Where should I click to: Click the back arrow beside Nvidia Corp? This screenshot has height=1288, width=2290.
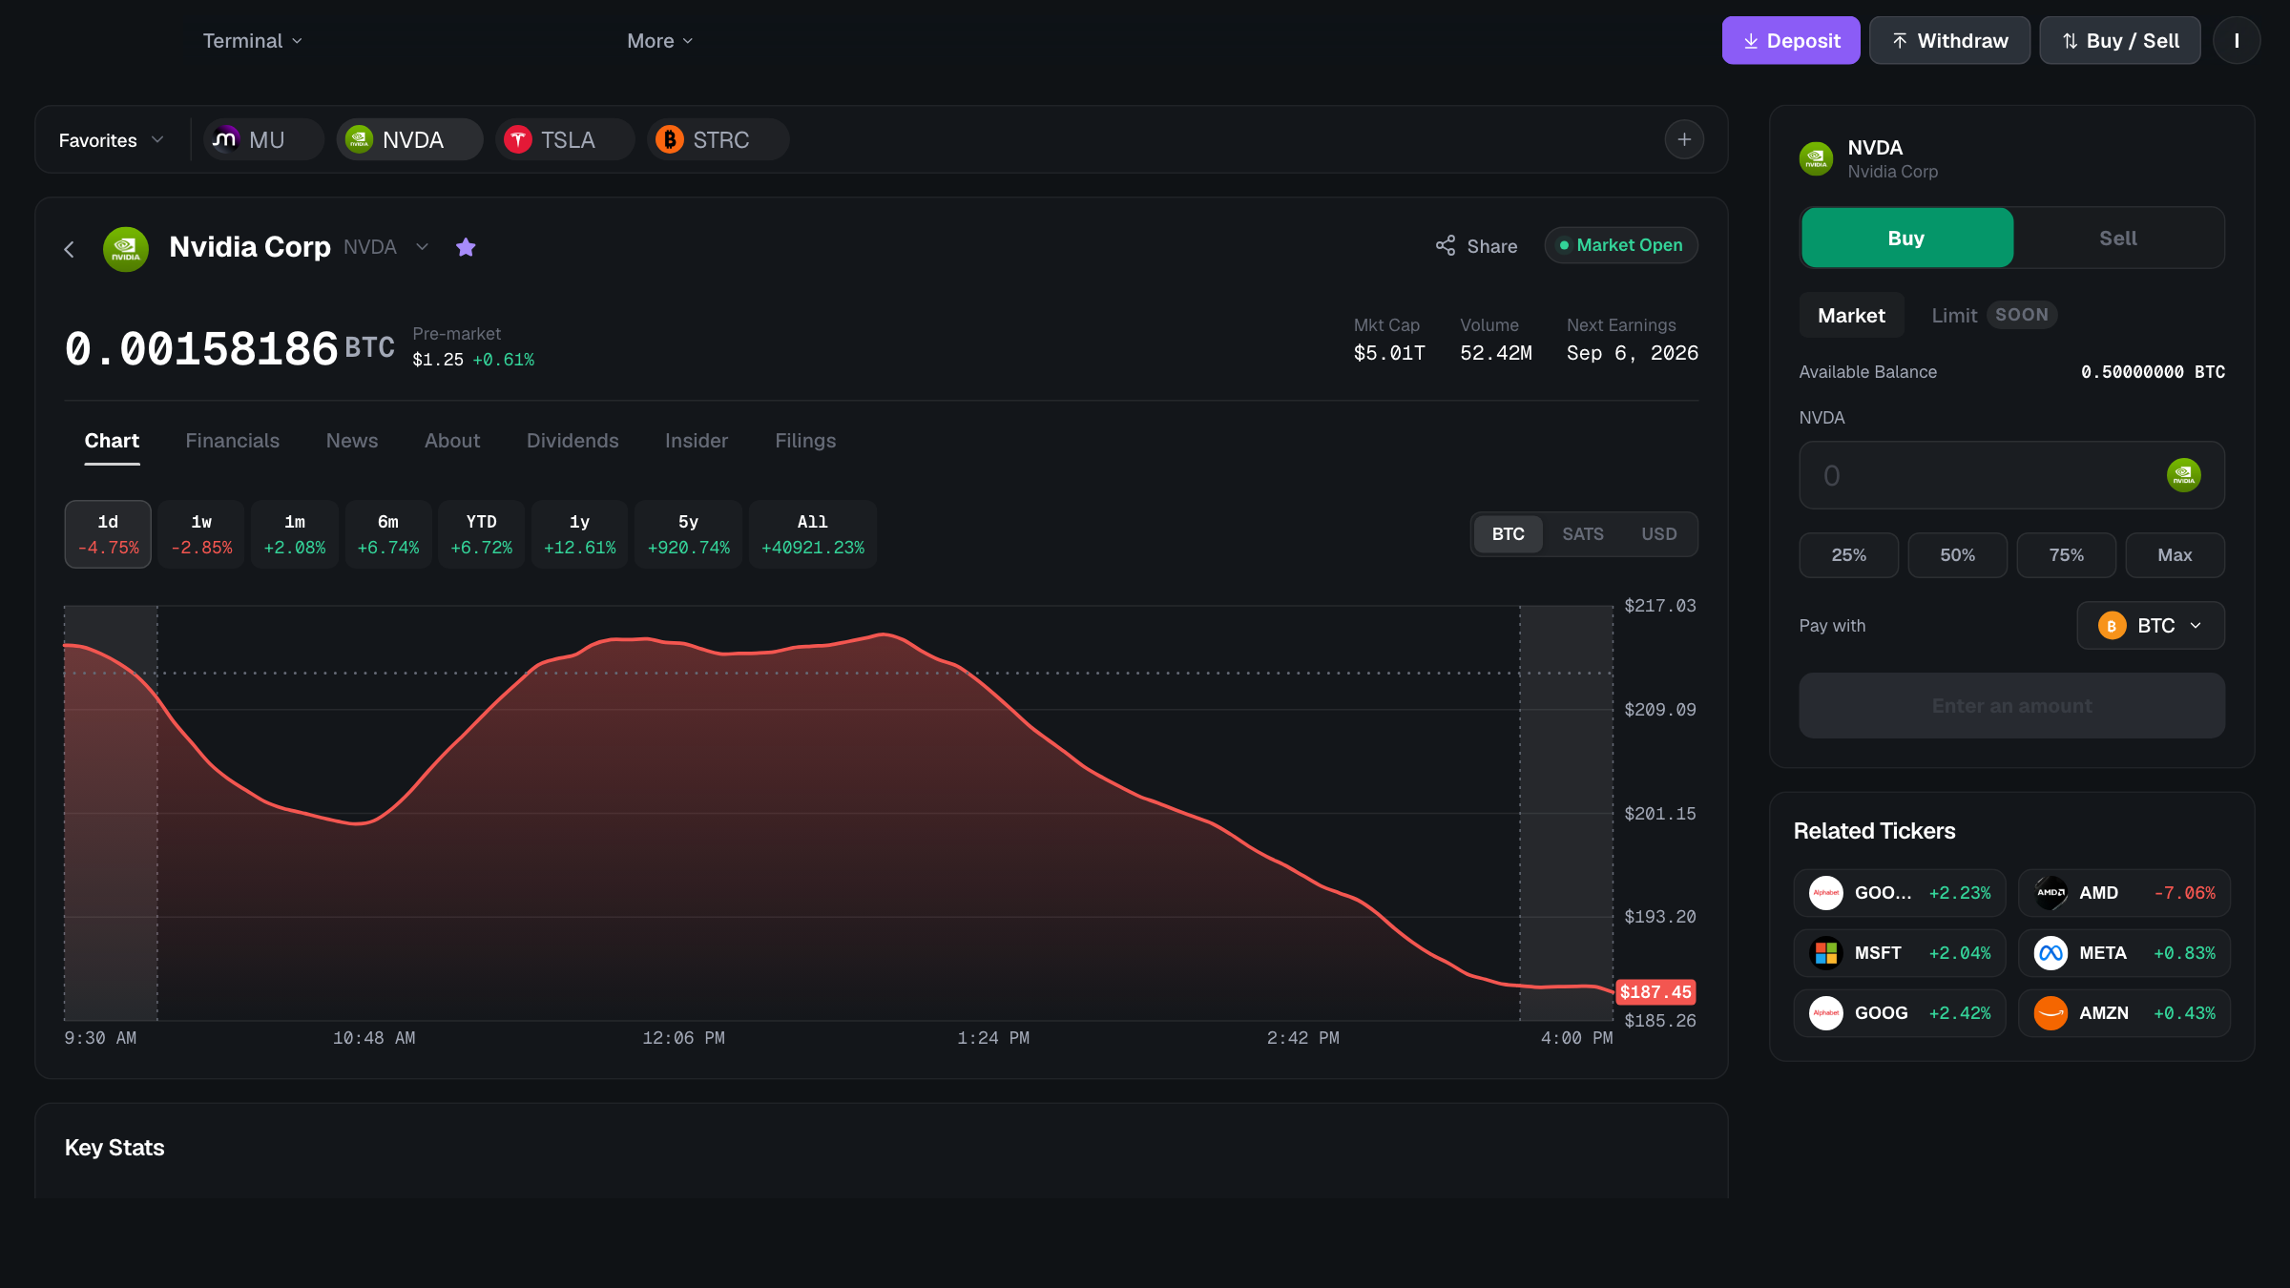click(x=69, y=249)
